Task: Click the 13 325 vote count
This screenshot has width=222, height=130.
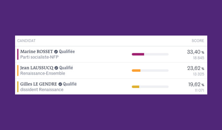Action: pyautogui.click(x=198, y=74)
